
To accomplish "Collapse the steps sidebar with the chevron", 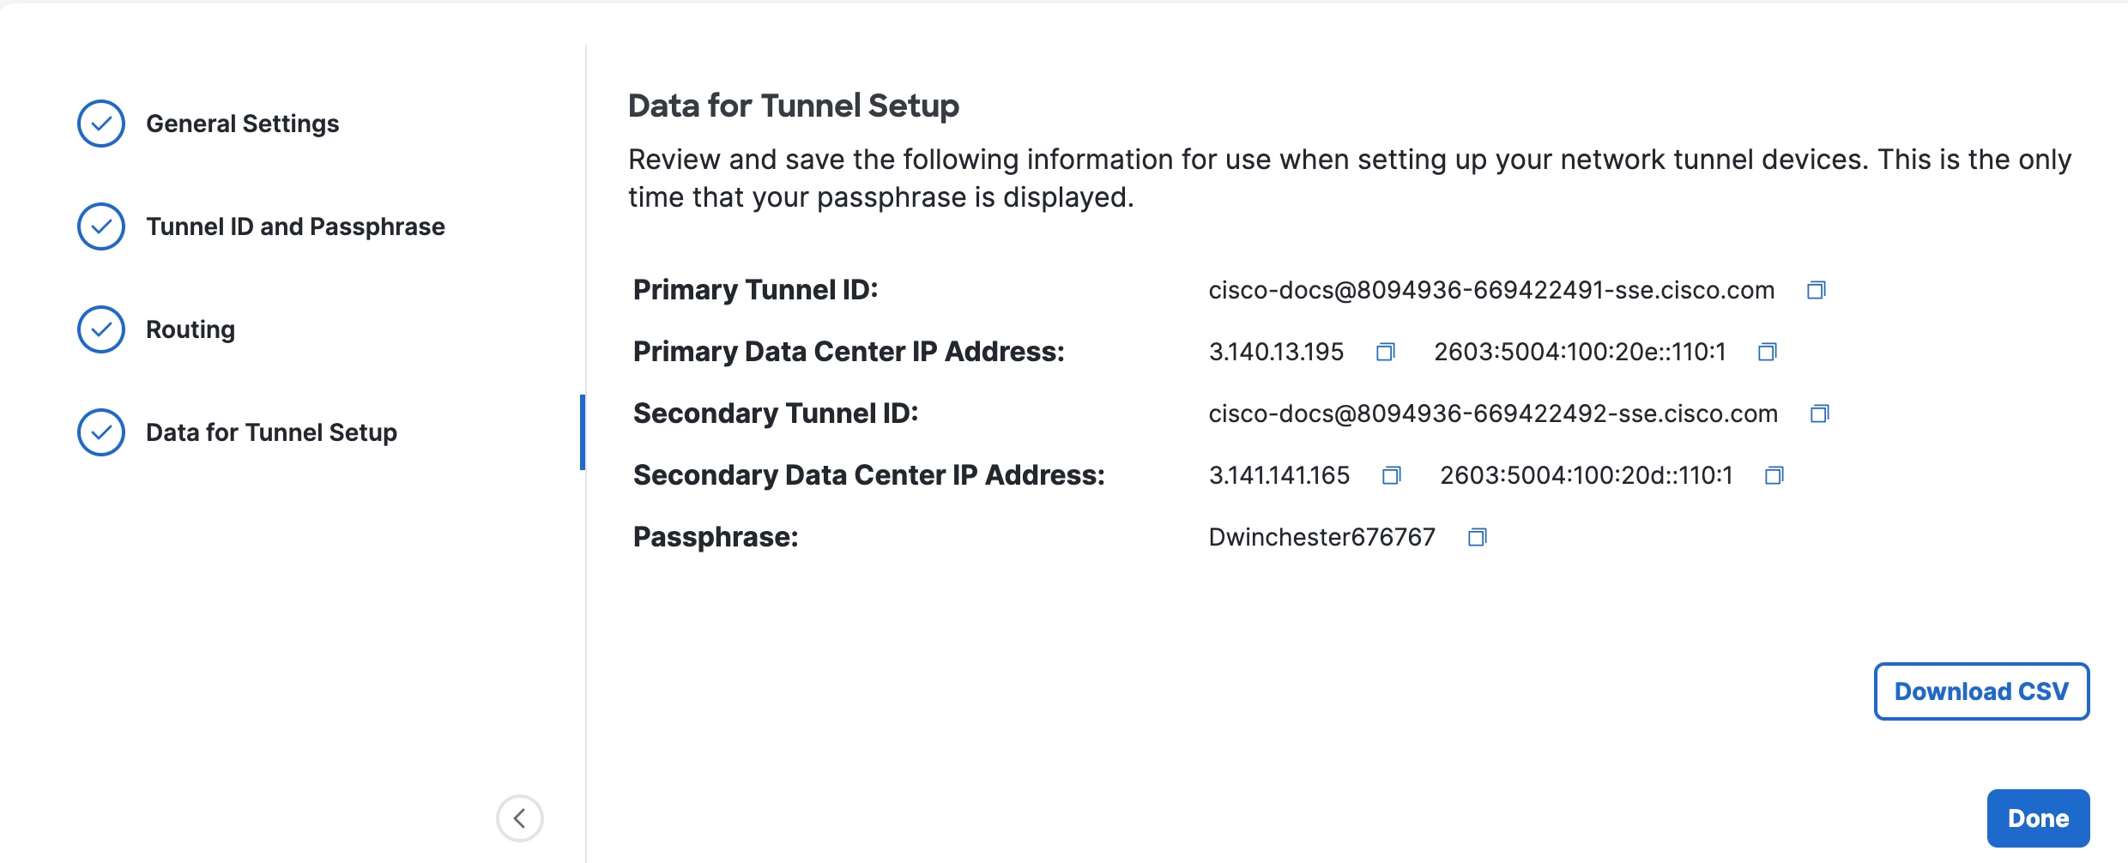I will point(519,818).
